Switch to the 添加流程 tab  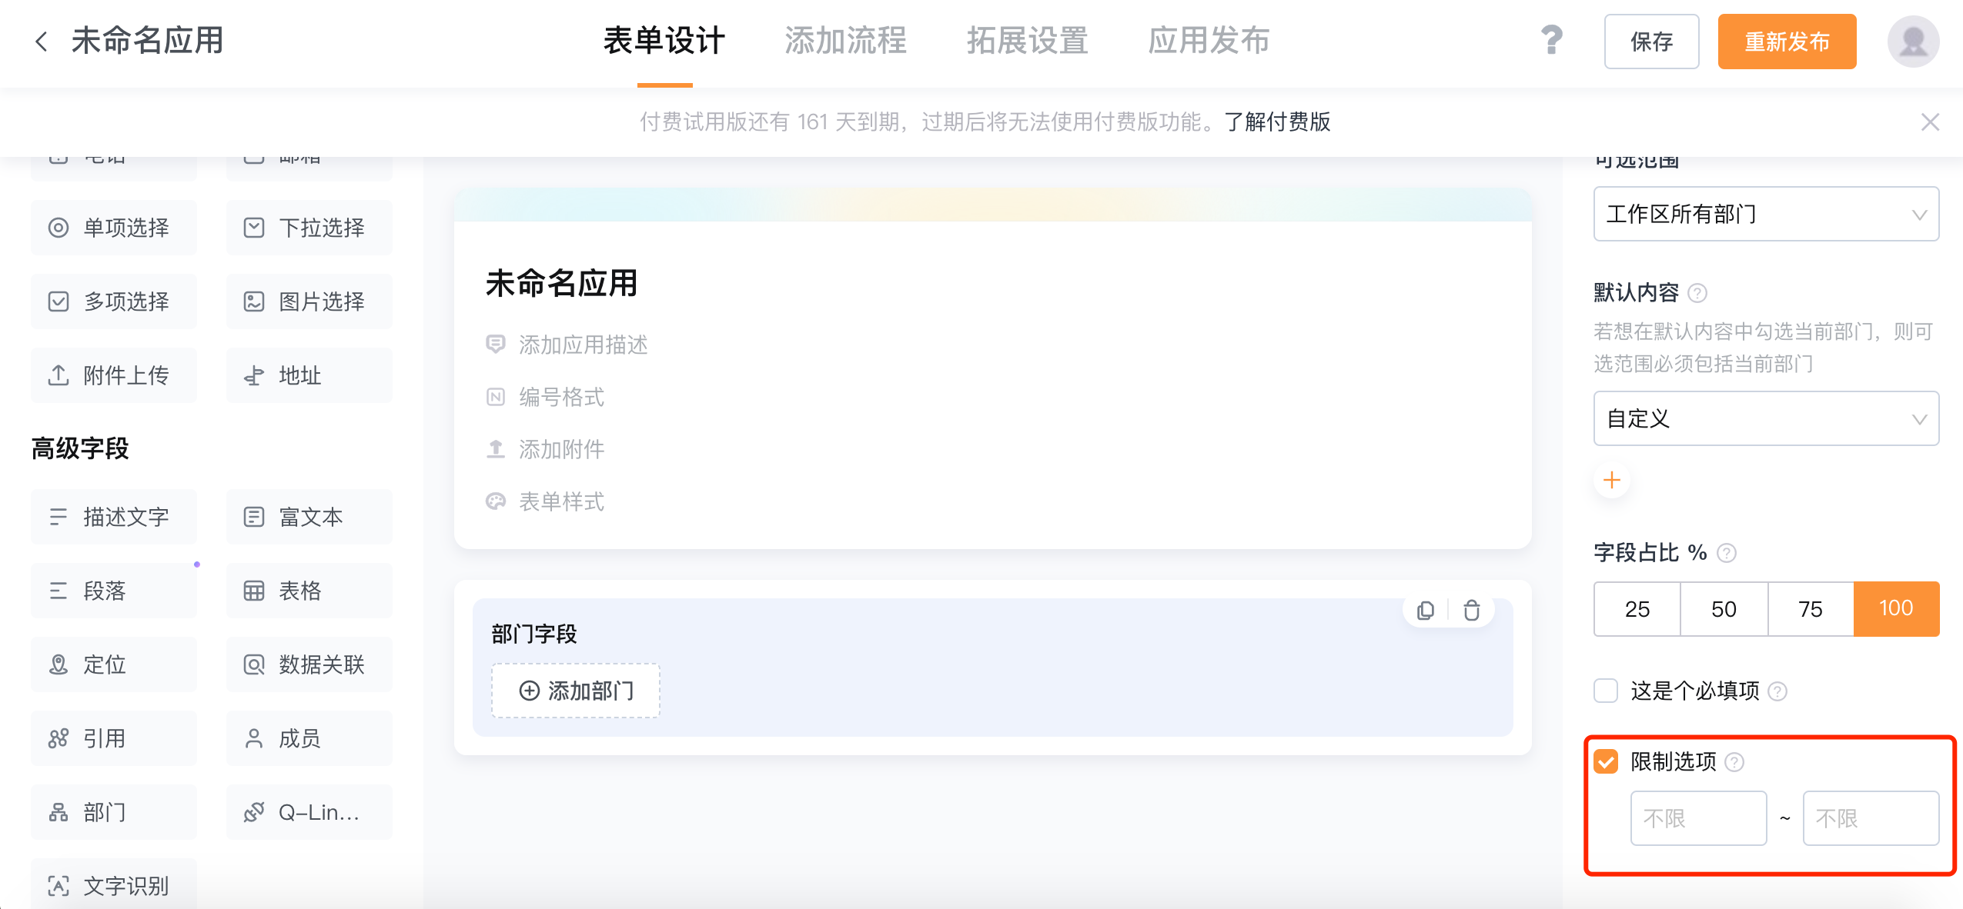[x=845, y=42]
